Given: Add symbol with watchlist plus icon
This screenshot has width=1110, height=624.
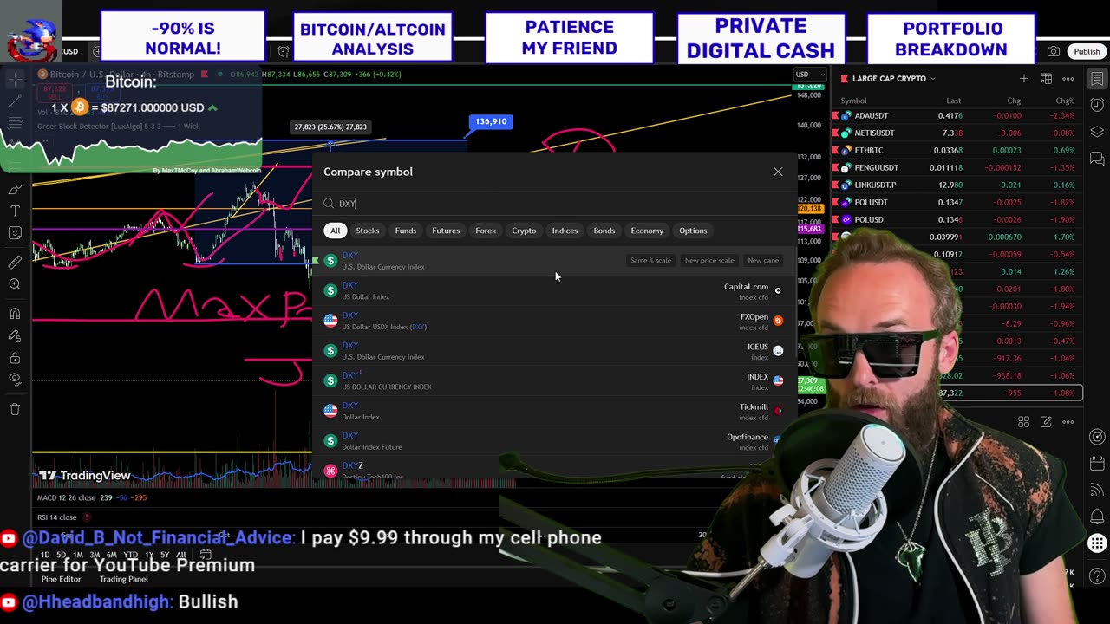Looking at the screenshot, I should (x=1024, y=79).
